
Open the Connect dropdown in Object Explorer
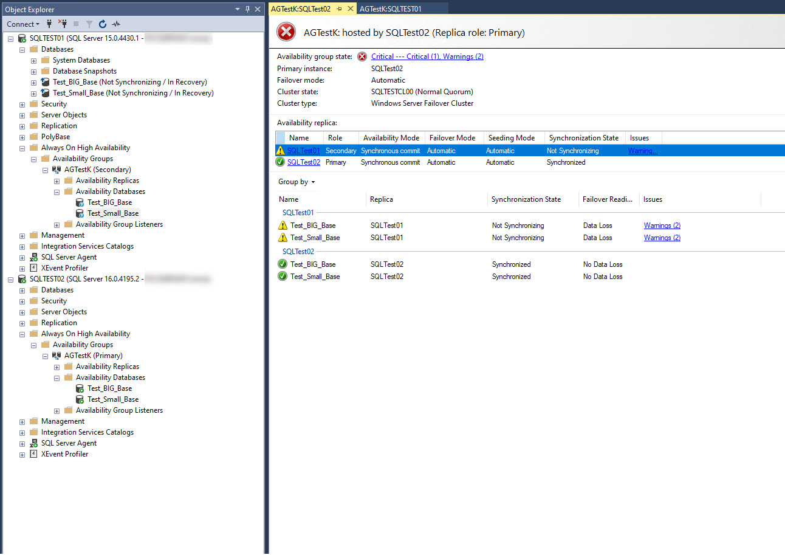point(23,24)
